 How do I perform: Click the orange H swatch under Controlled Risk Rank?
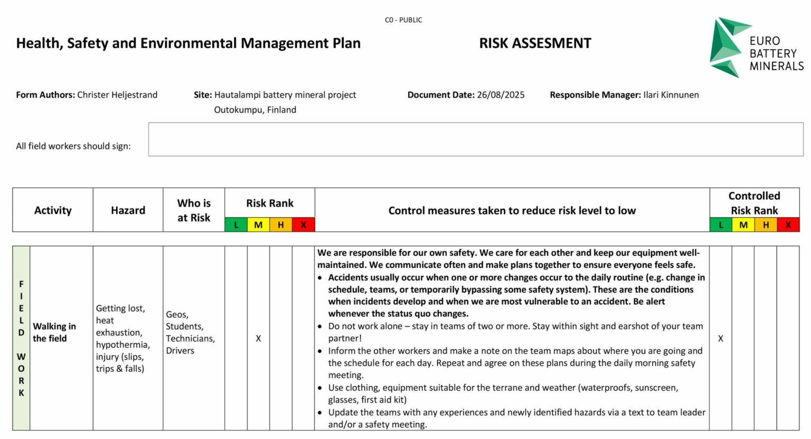point(766,225)
